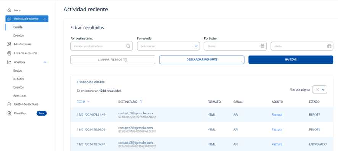Image resolution: width=338 pixels, height=151 pixels.
Task: Click the Lista de exclusión icon
Action: [9, 53]
